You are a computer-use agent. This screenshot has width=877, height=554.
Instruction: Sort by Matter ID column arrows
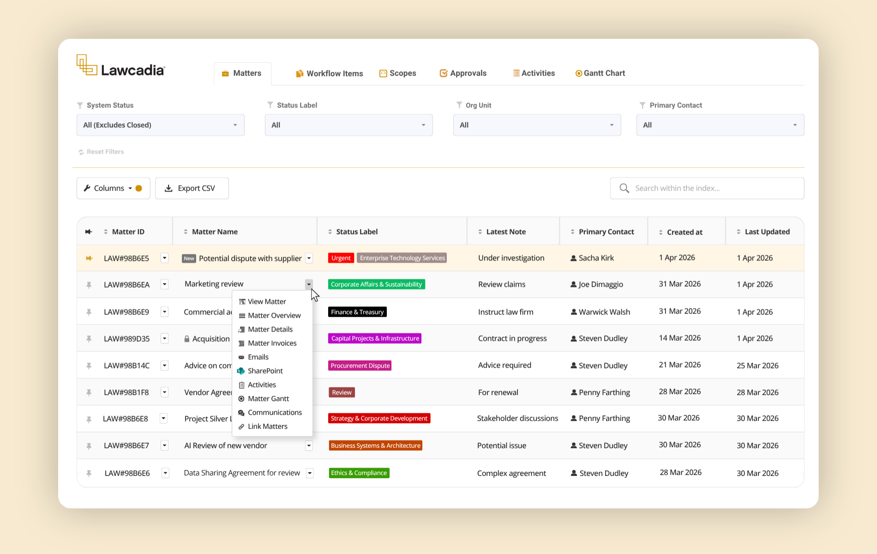click(106, 232)
